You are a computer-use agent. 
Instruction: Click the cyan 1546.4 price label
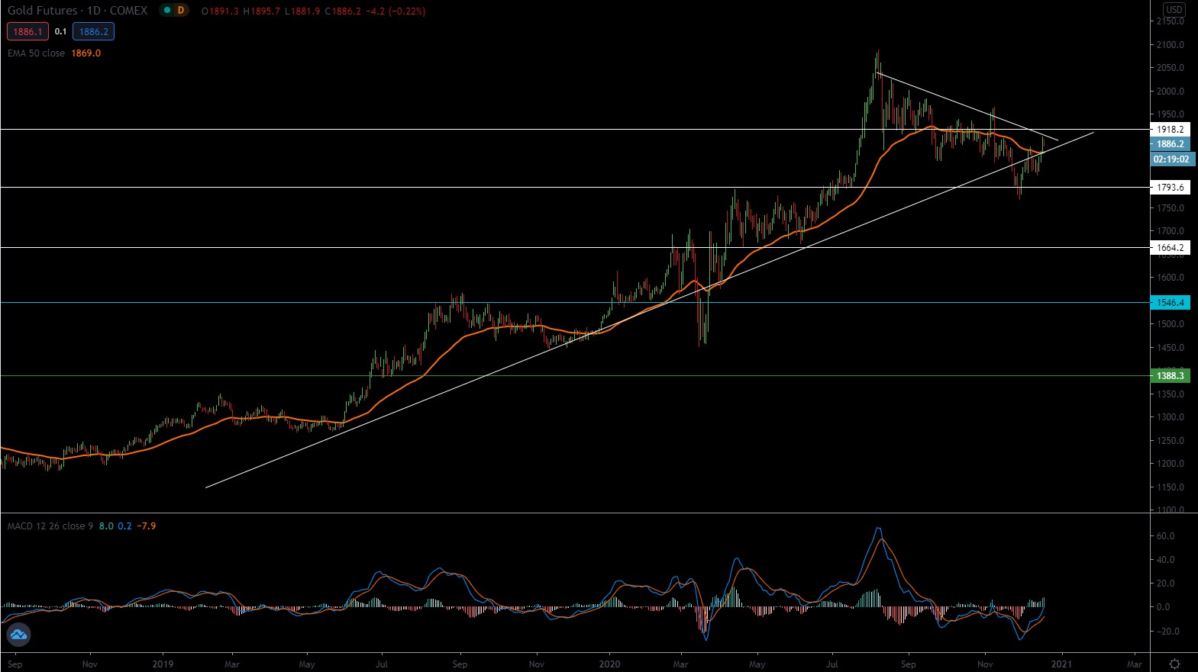click(1170, 303)
